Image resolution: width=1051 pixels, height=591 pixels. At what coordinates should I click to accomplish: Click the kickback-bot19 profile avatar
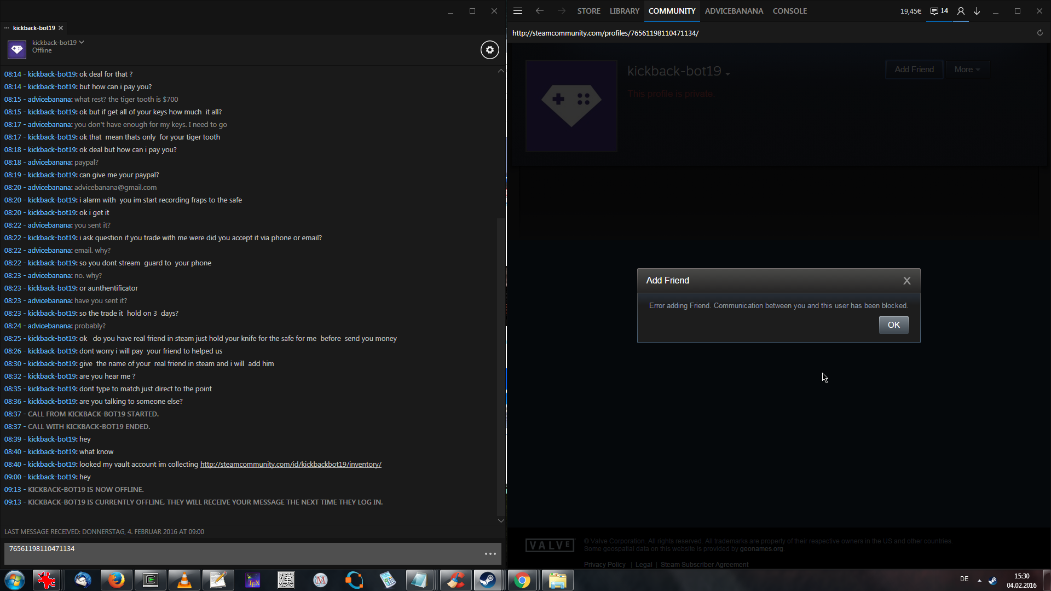571,106
